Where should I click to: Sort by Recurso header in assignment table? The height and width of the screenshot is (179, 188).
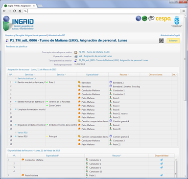click(x=124, y=75)
